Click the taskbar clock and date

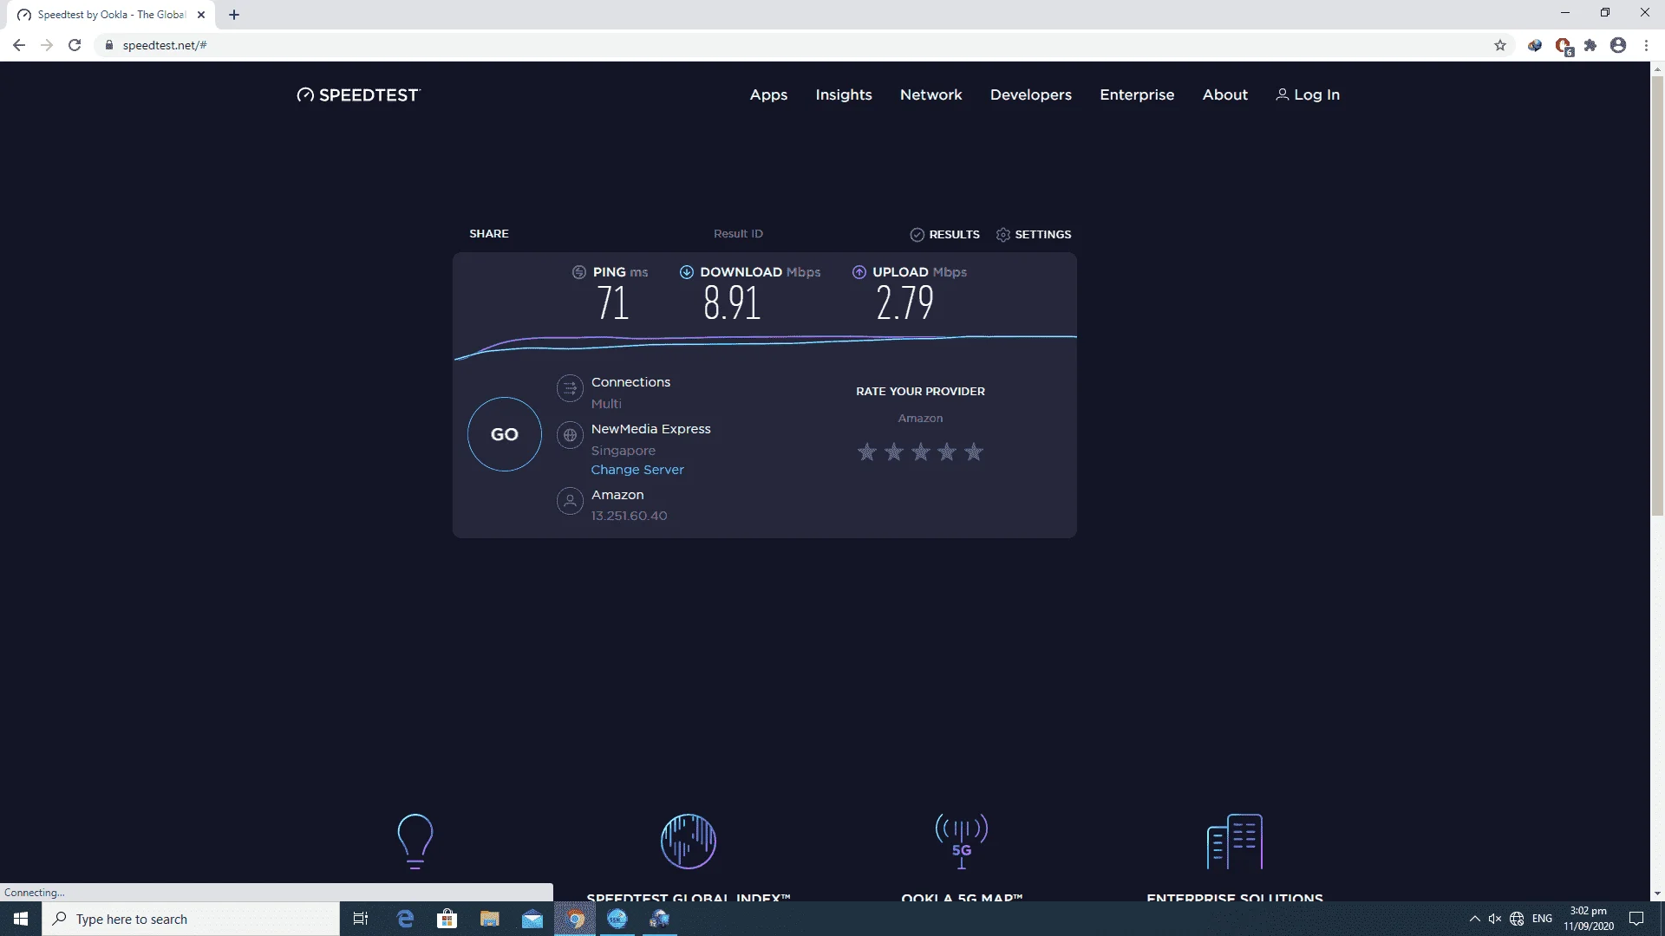coord(1589,919)
